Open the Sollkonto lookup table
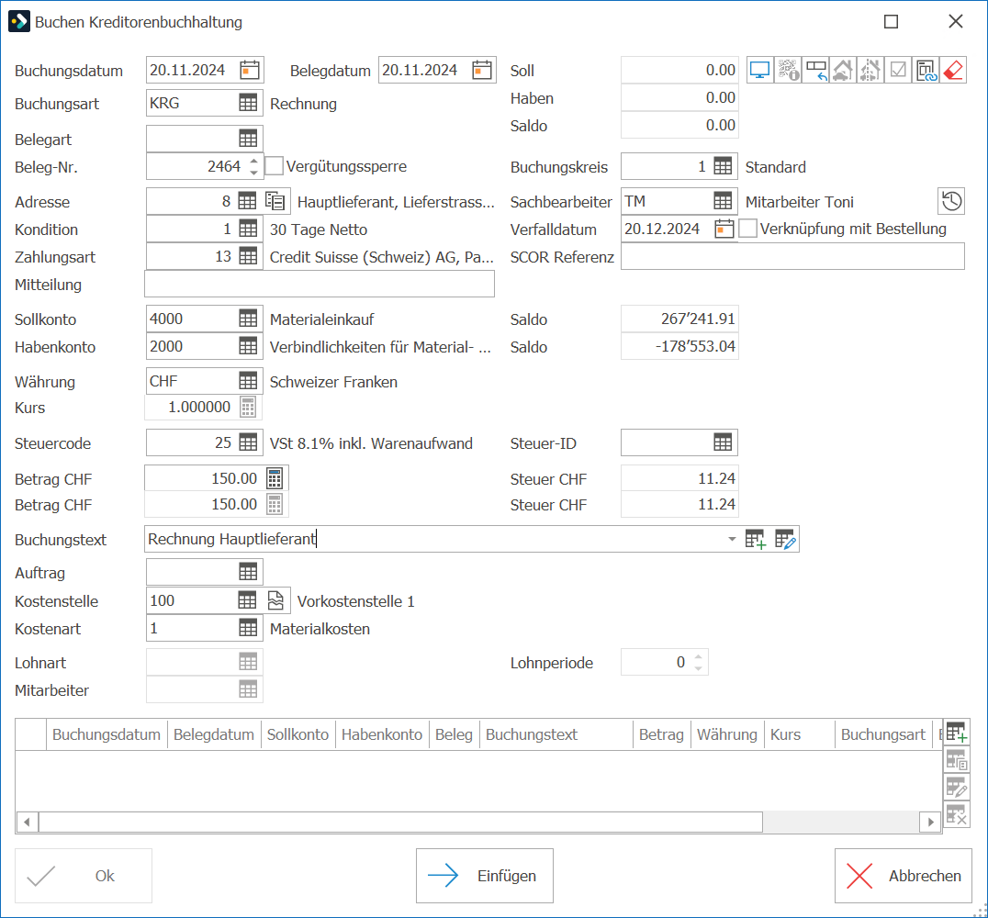 (248, 319)
